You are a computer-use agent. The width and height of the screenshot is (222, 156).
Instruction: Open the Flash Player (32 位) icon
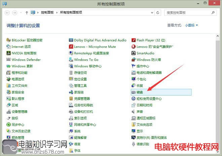point(134,40)
